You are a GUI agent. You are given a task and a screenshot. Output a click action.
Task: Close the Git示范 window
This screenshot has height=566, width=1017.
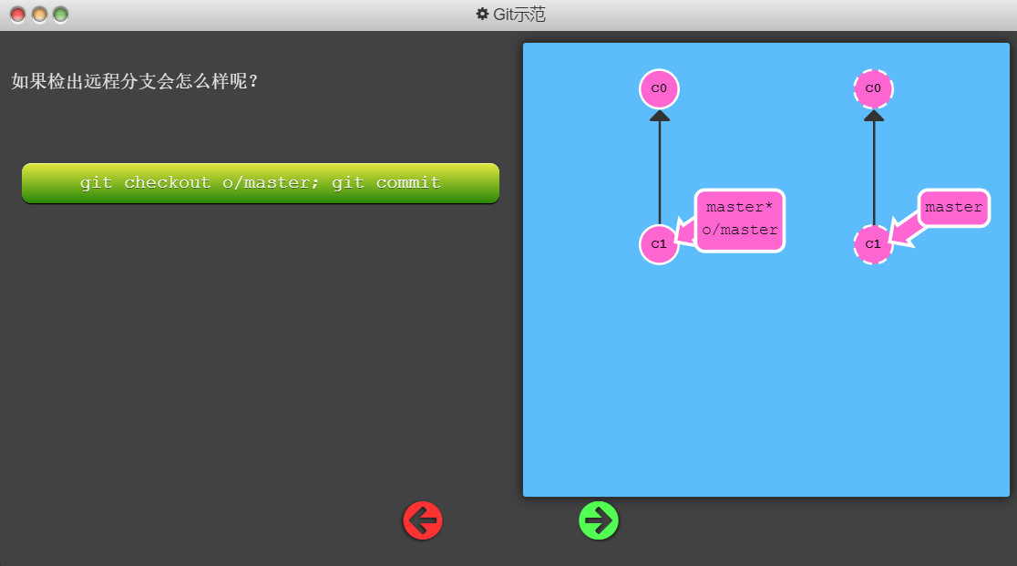pyautogui.click(x=17, y=15)
